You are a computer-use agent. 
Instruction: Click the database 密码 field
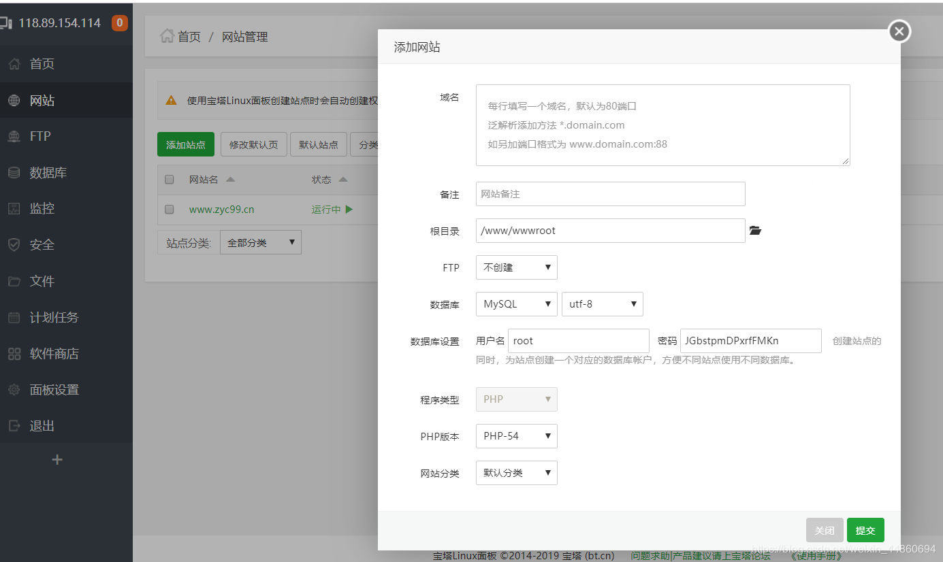pyautogui.click(x=751, y=341)
